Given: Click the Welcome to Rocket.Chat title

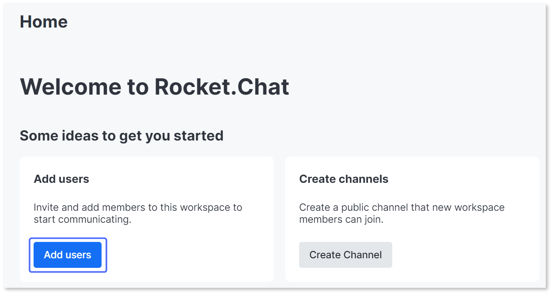Looking at the screenshot, I should (x=155, y=87).
